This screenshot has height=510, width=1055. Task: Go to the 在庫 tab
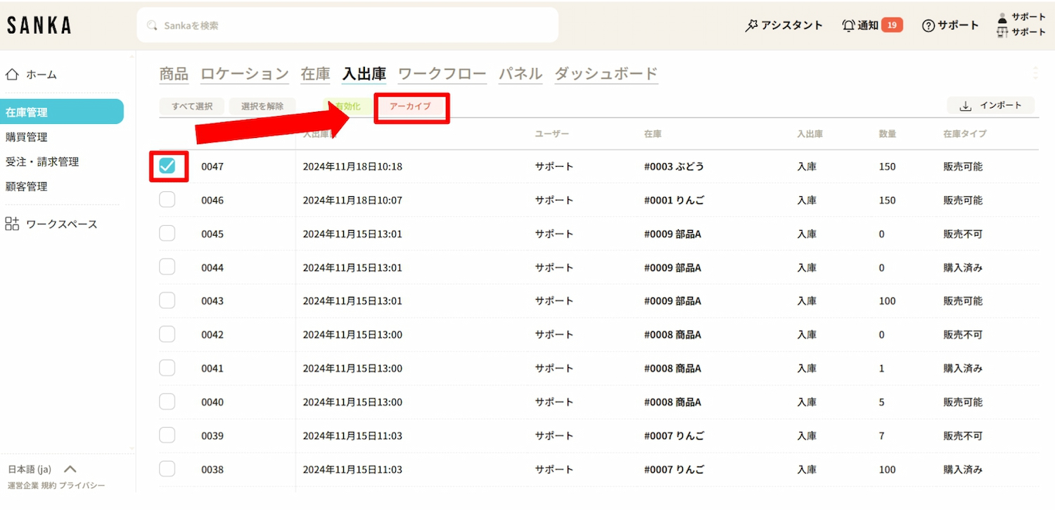tap(316, 74)
